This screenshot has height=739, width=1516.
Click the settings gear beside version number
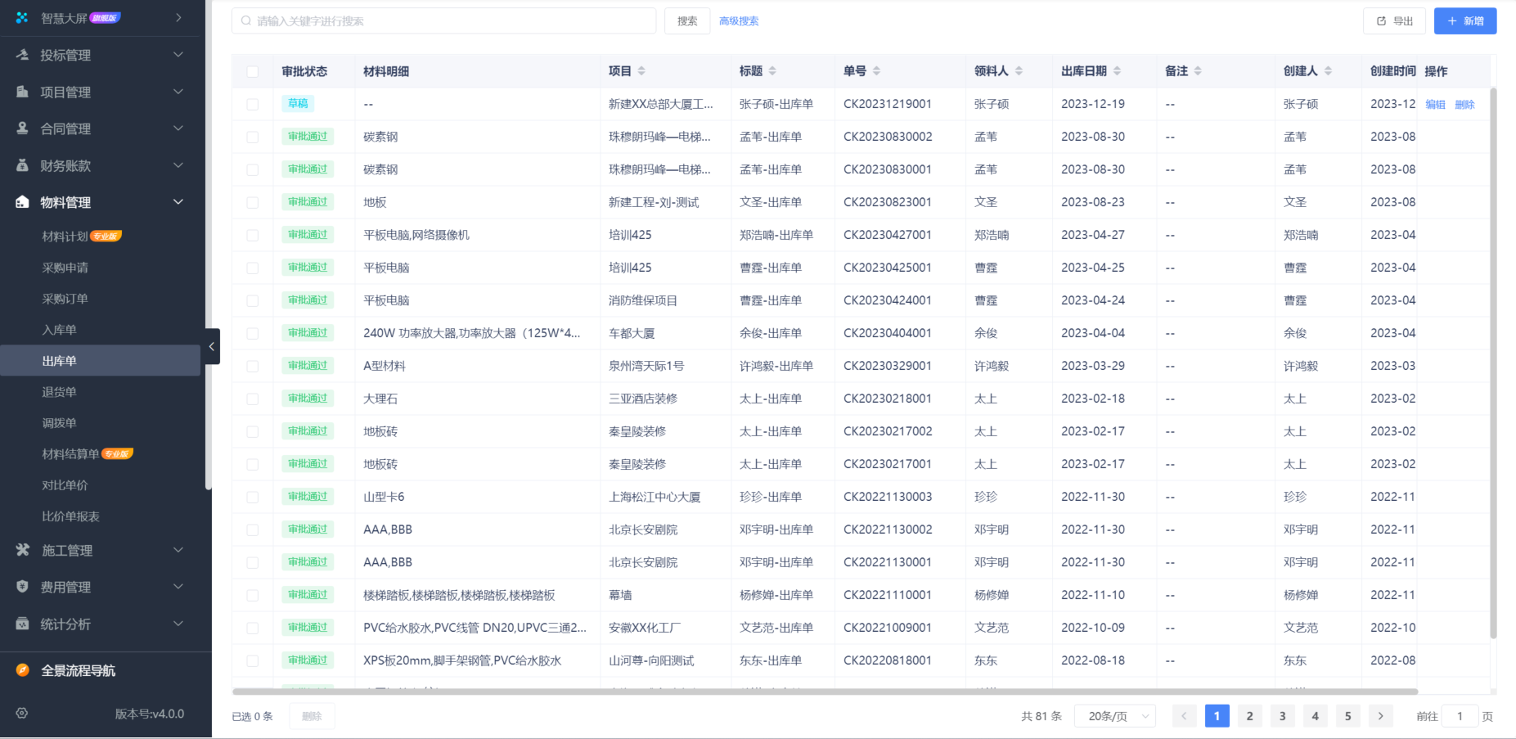[x=20, y=713]
